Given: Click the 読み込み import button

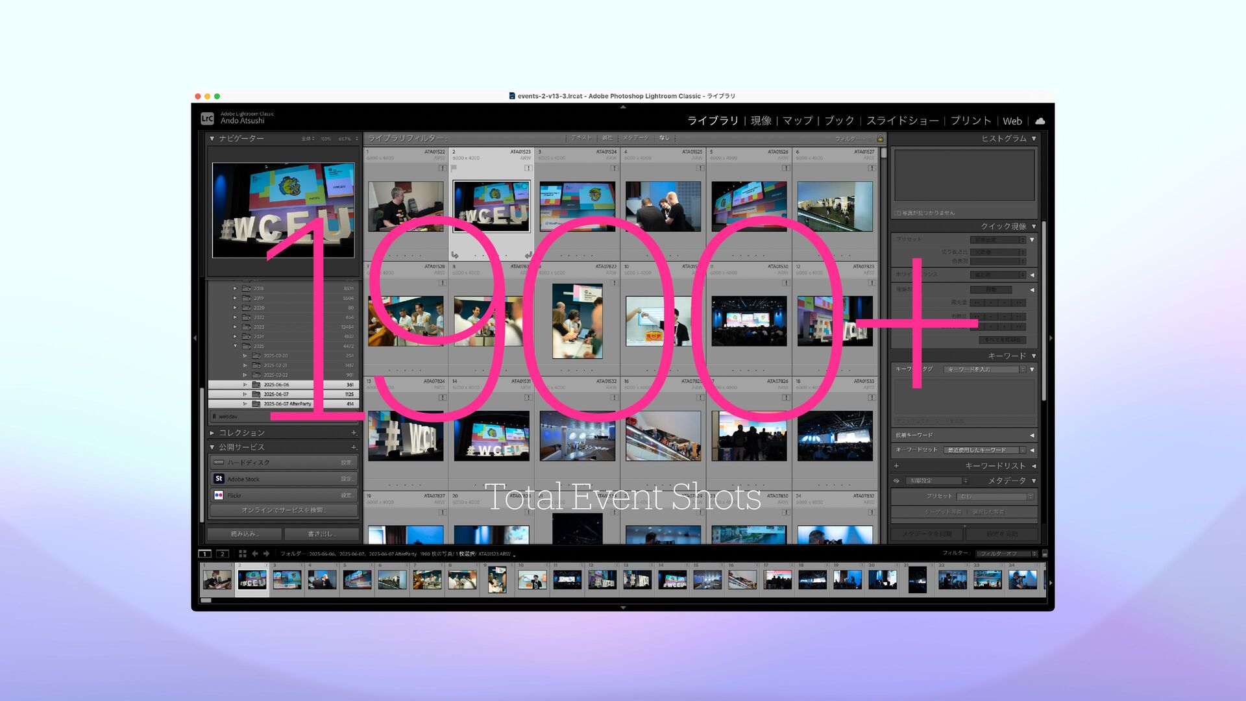Looking at the screenshot, I should 245,534.
